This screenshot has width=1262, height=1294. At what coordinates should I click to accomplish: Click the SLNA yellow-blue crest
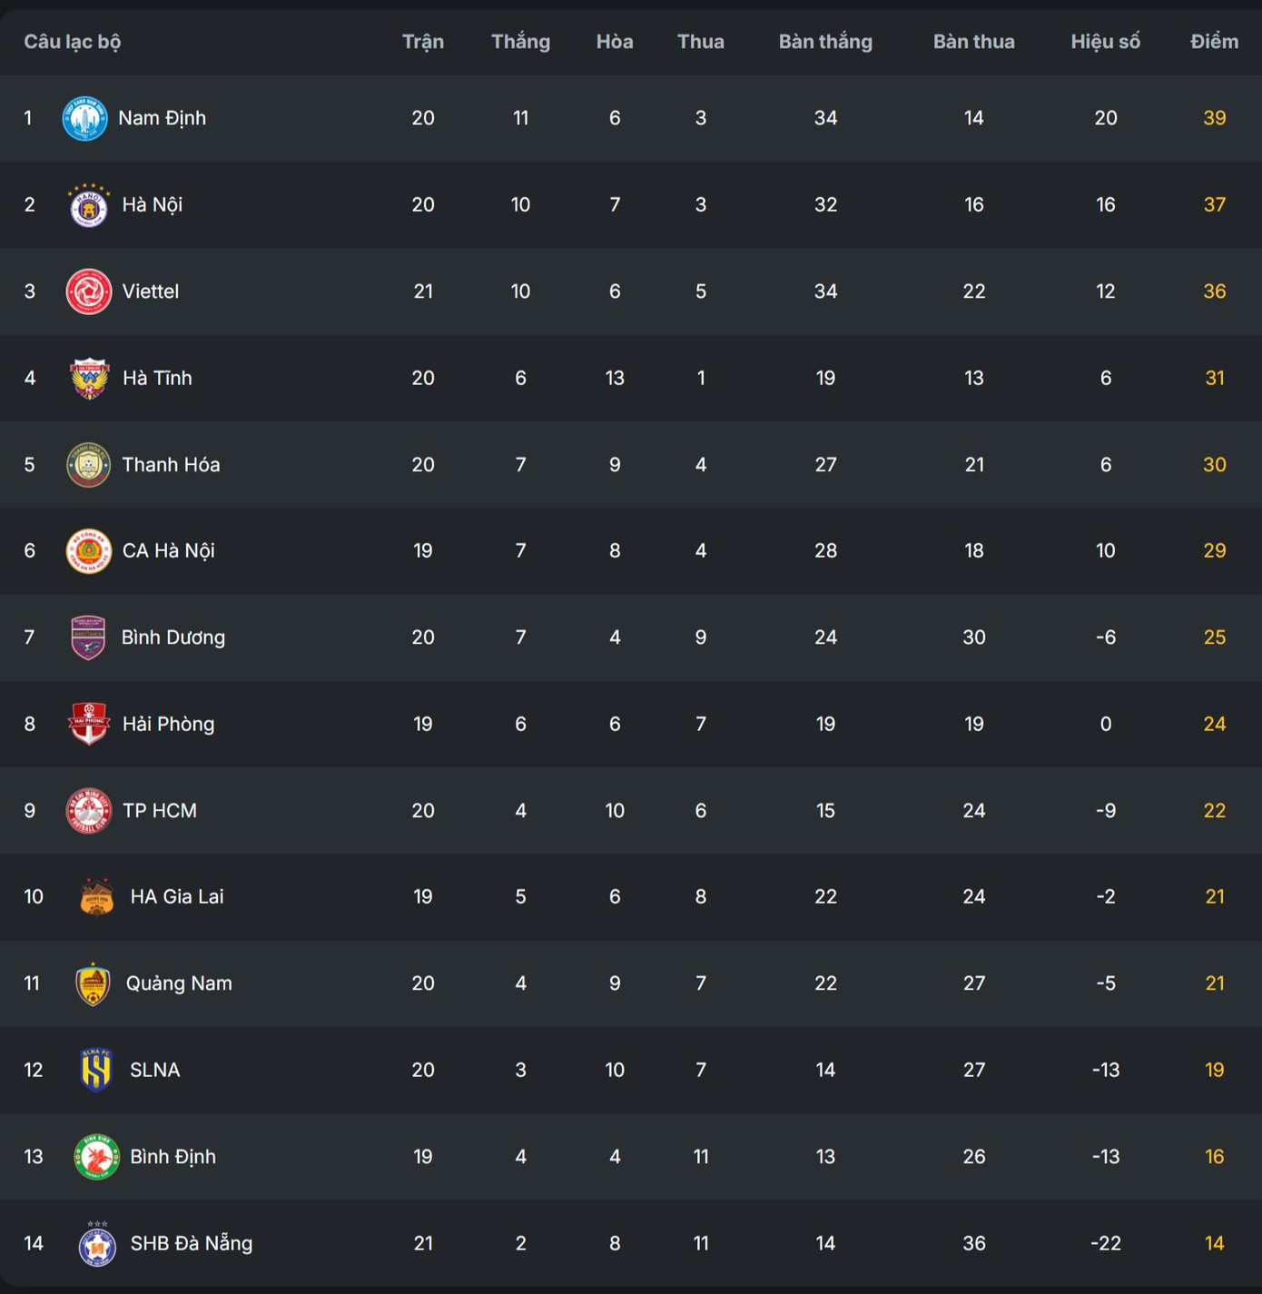coord(96,1070)
